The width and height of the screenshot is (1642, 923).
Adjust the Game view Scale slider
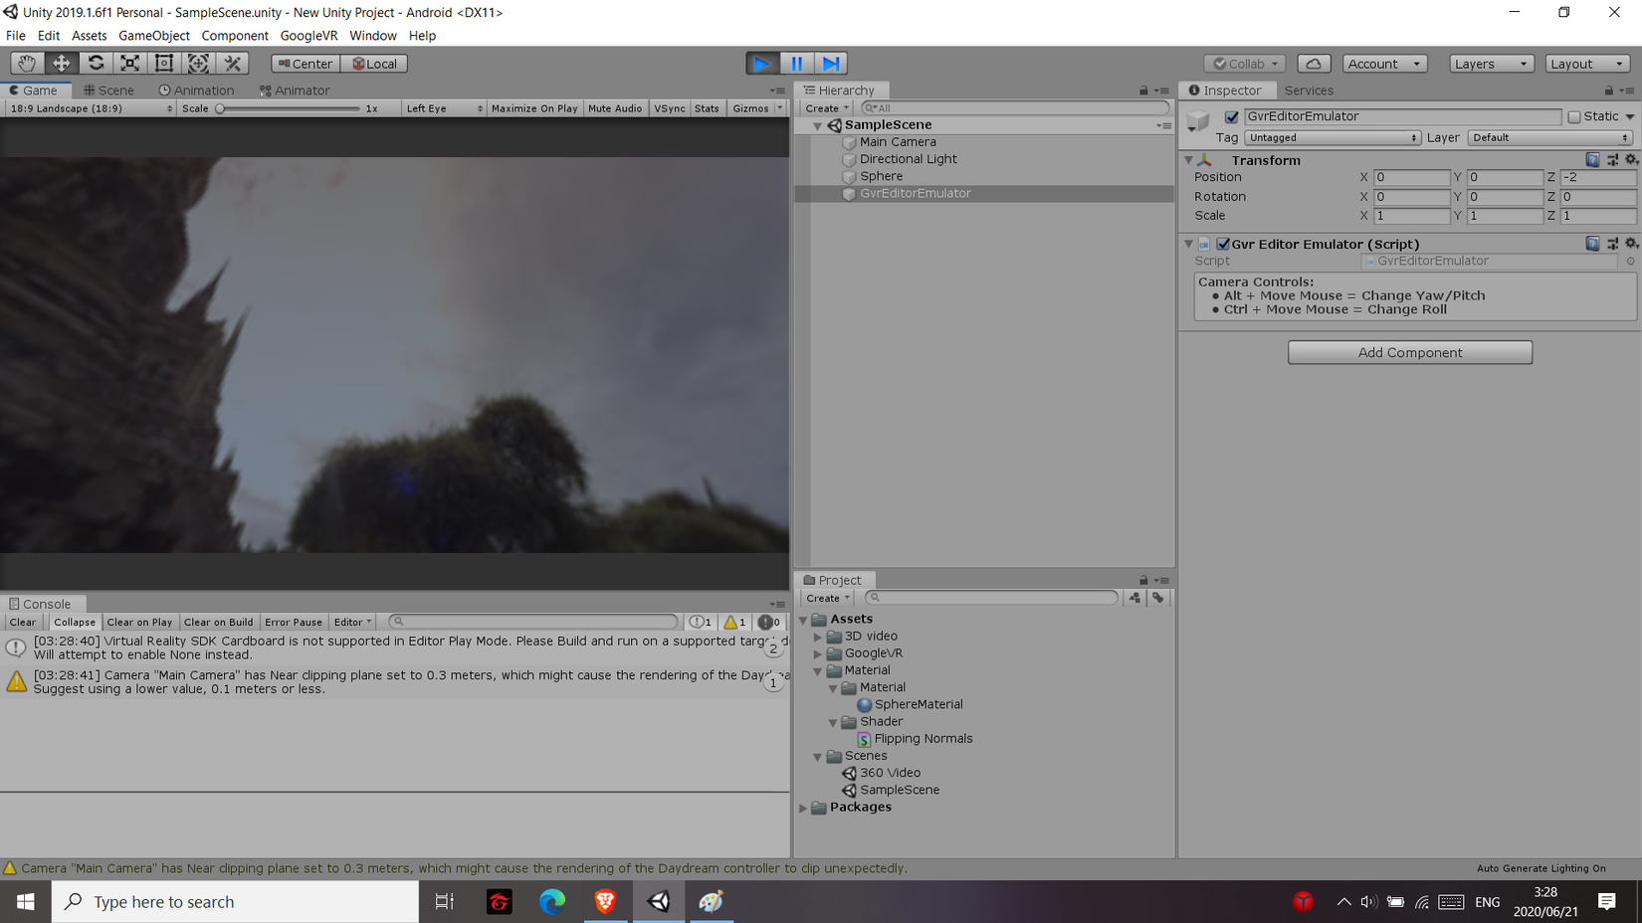click(x=289, y=108)
